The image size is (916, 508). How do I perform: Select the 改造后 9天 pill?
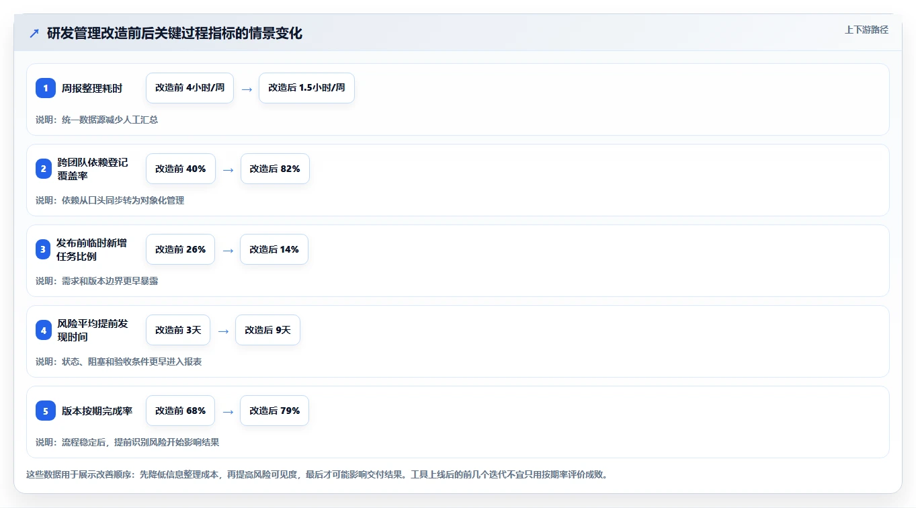pyautogui.click(x=267, y=330)
